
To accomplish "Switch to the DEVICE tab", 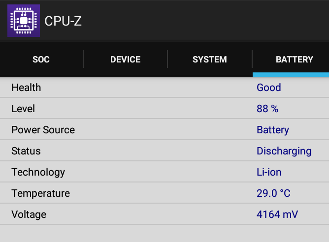I will 126,60.
